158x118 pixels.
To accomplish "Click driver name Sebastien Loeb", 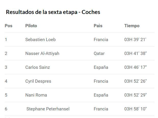I will coord(41,40).
